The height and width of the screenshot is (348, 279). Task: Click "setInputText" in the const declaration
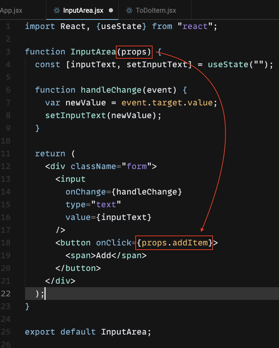157,65
